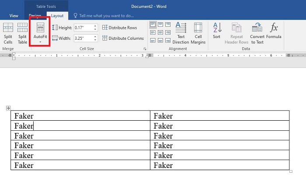The height and width of the screenshot is (192, 306).
Task: Decrease column Width with the down arrow
Action: point(95,40)
